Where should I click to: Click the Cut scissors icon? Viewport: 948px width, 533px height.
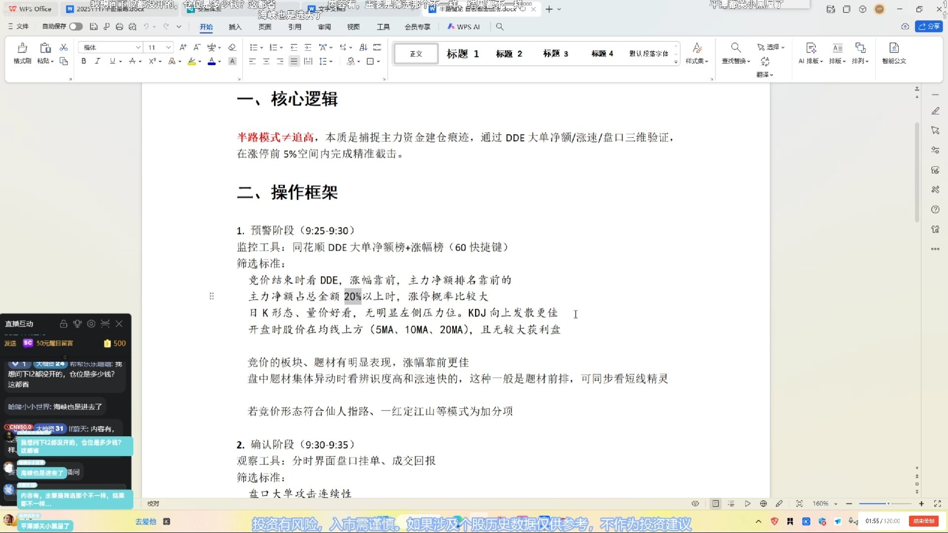pos(64,47)
